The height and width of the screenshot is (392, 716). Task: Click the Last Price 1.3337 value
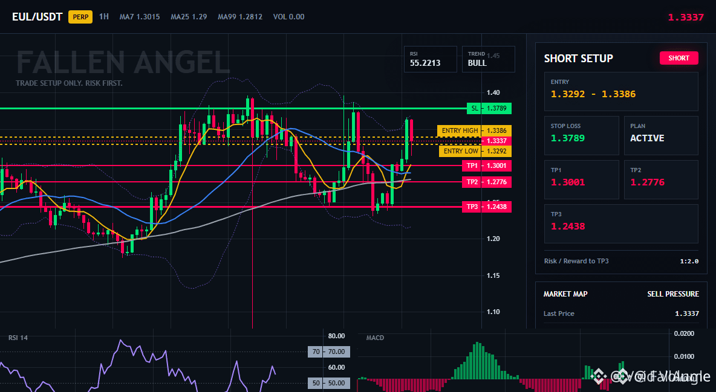tap(687, 313)
